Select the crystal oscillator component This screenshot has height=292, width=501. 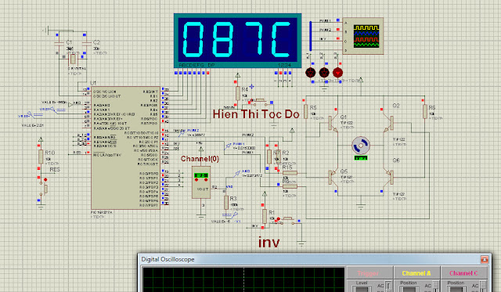coord(73,59)
